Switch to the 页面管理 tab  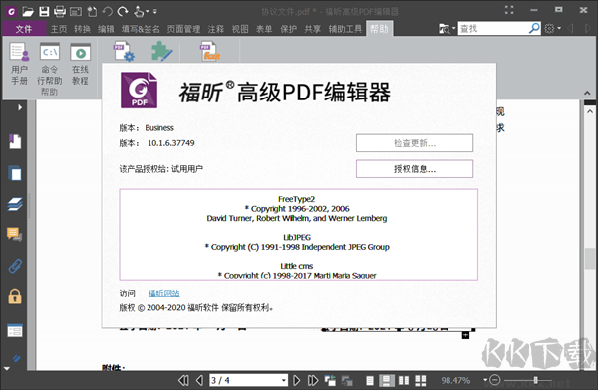(x=183, y=29)
